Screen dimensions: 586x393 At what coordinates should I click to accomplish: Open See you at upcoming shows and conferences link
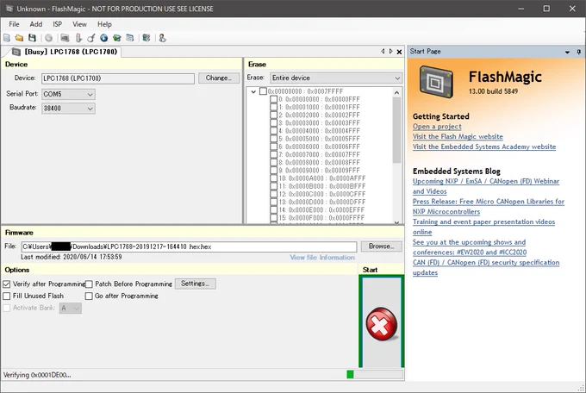[470, 247]
